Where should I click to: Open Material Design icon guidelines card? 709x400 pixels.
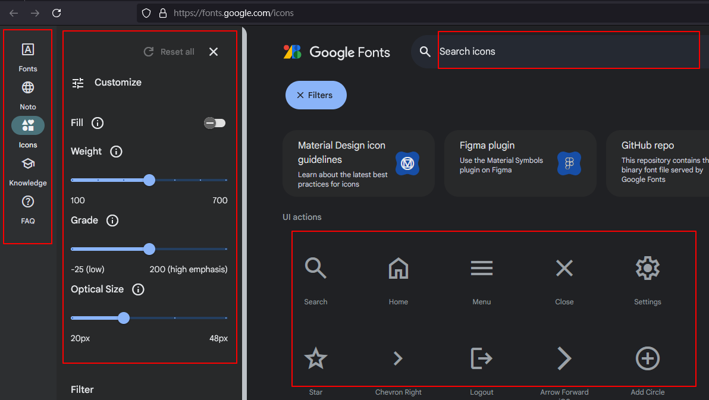[359, 163]
